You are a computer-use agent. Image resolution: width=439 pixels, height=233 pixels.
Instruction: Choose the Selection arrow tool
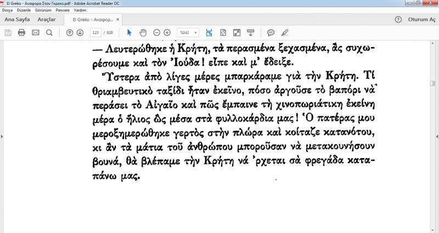coord(129,33)
